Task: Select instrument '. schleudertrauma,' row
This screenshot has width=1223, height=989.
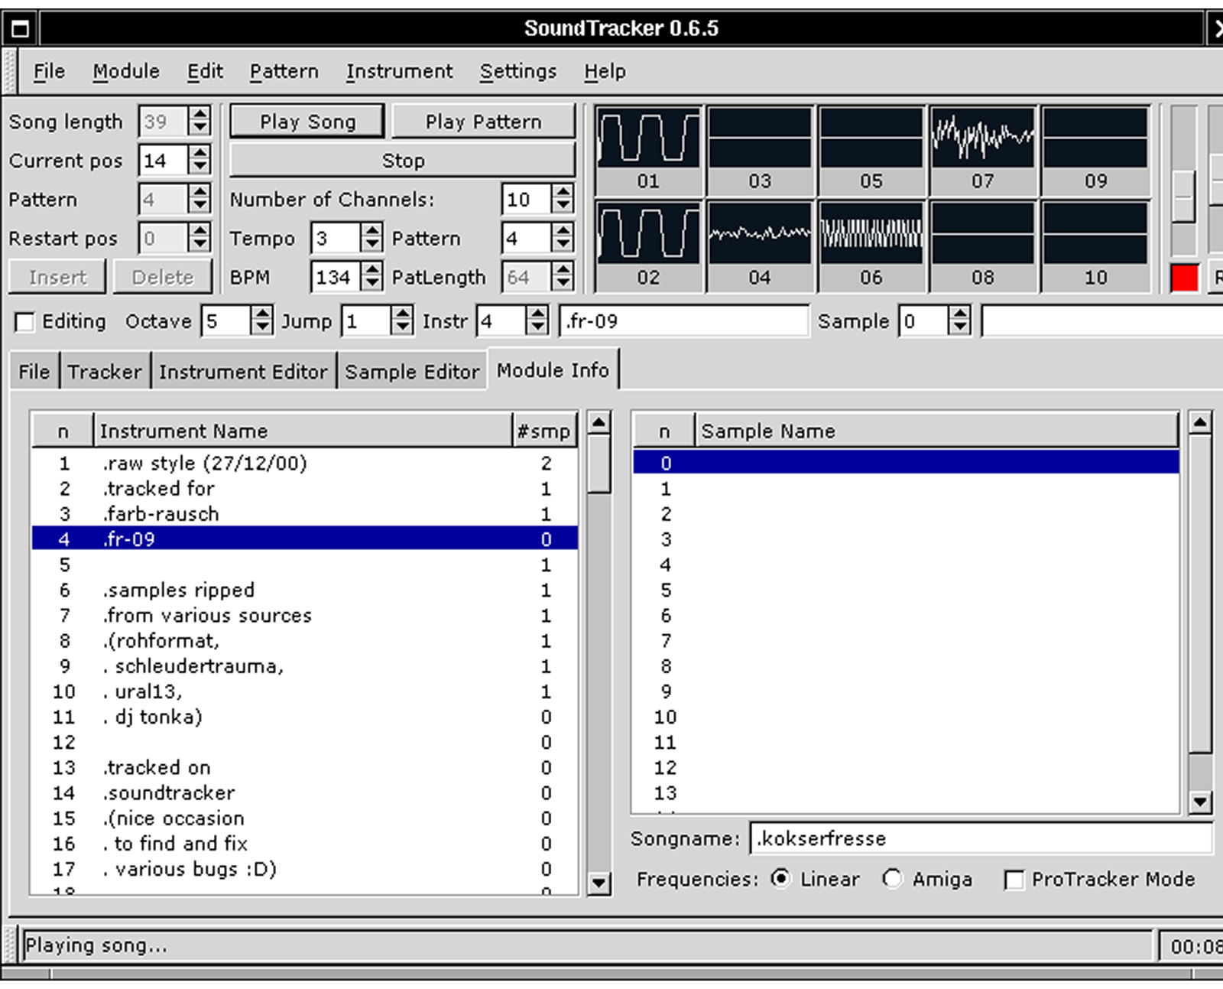Action: [304, 666]
